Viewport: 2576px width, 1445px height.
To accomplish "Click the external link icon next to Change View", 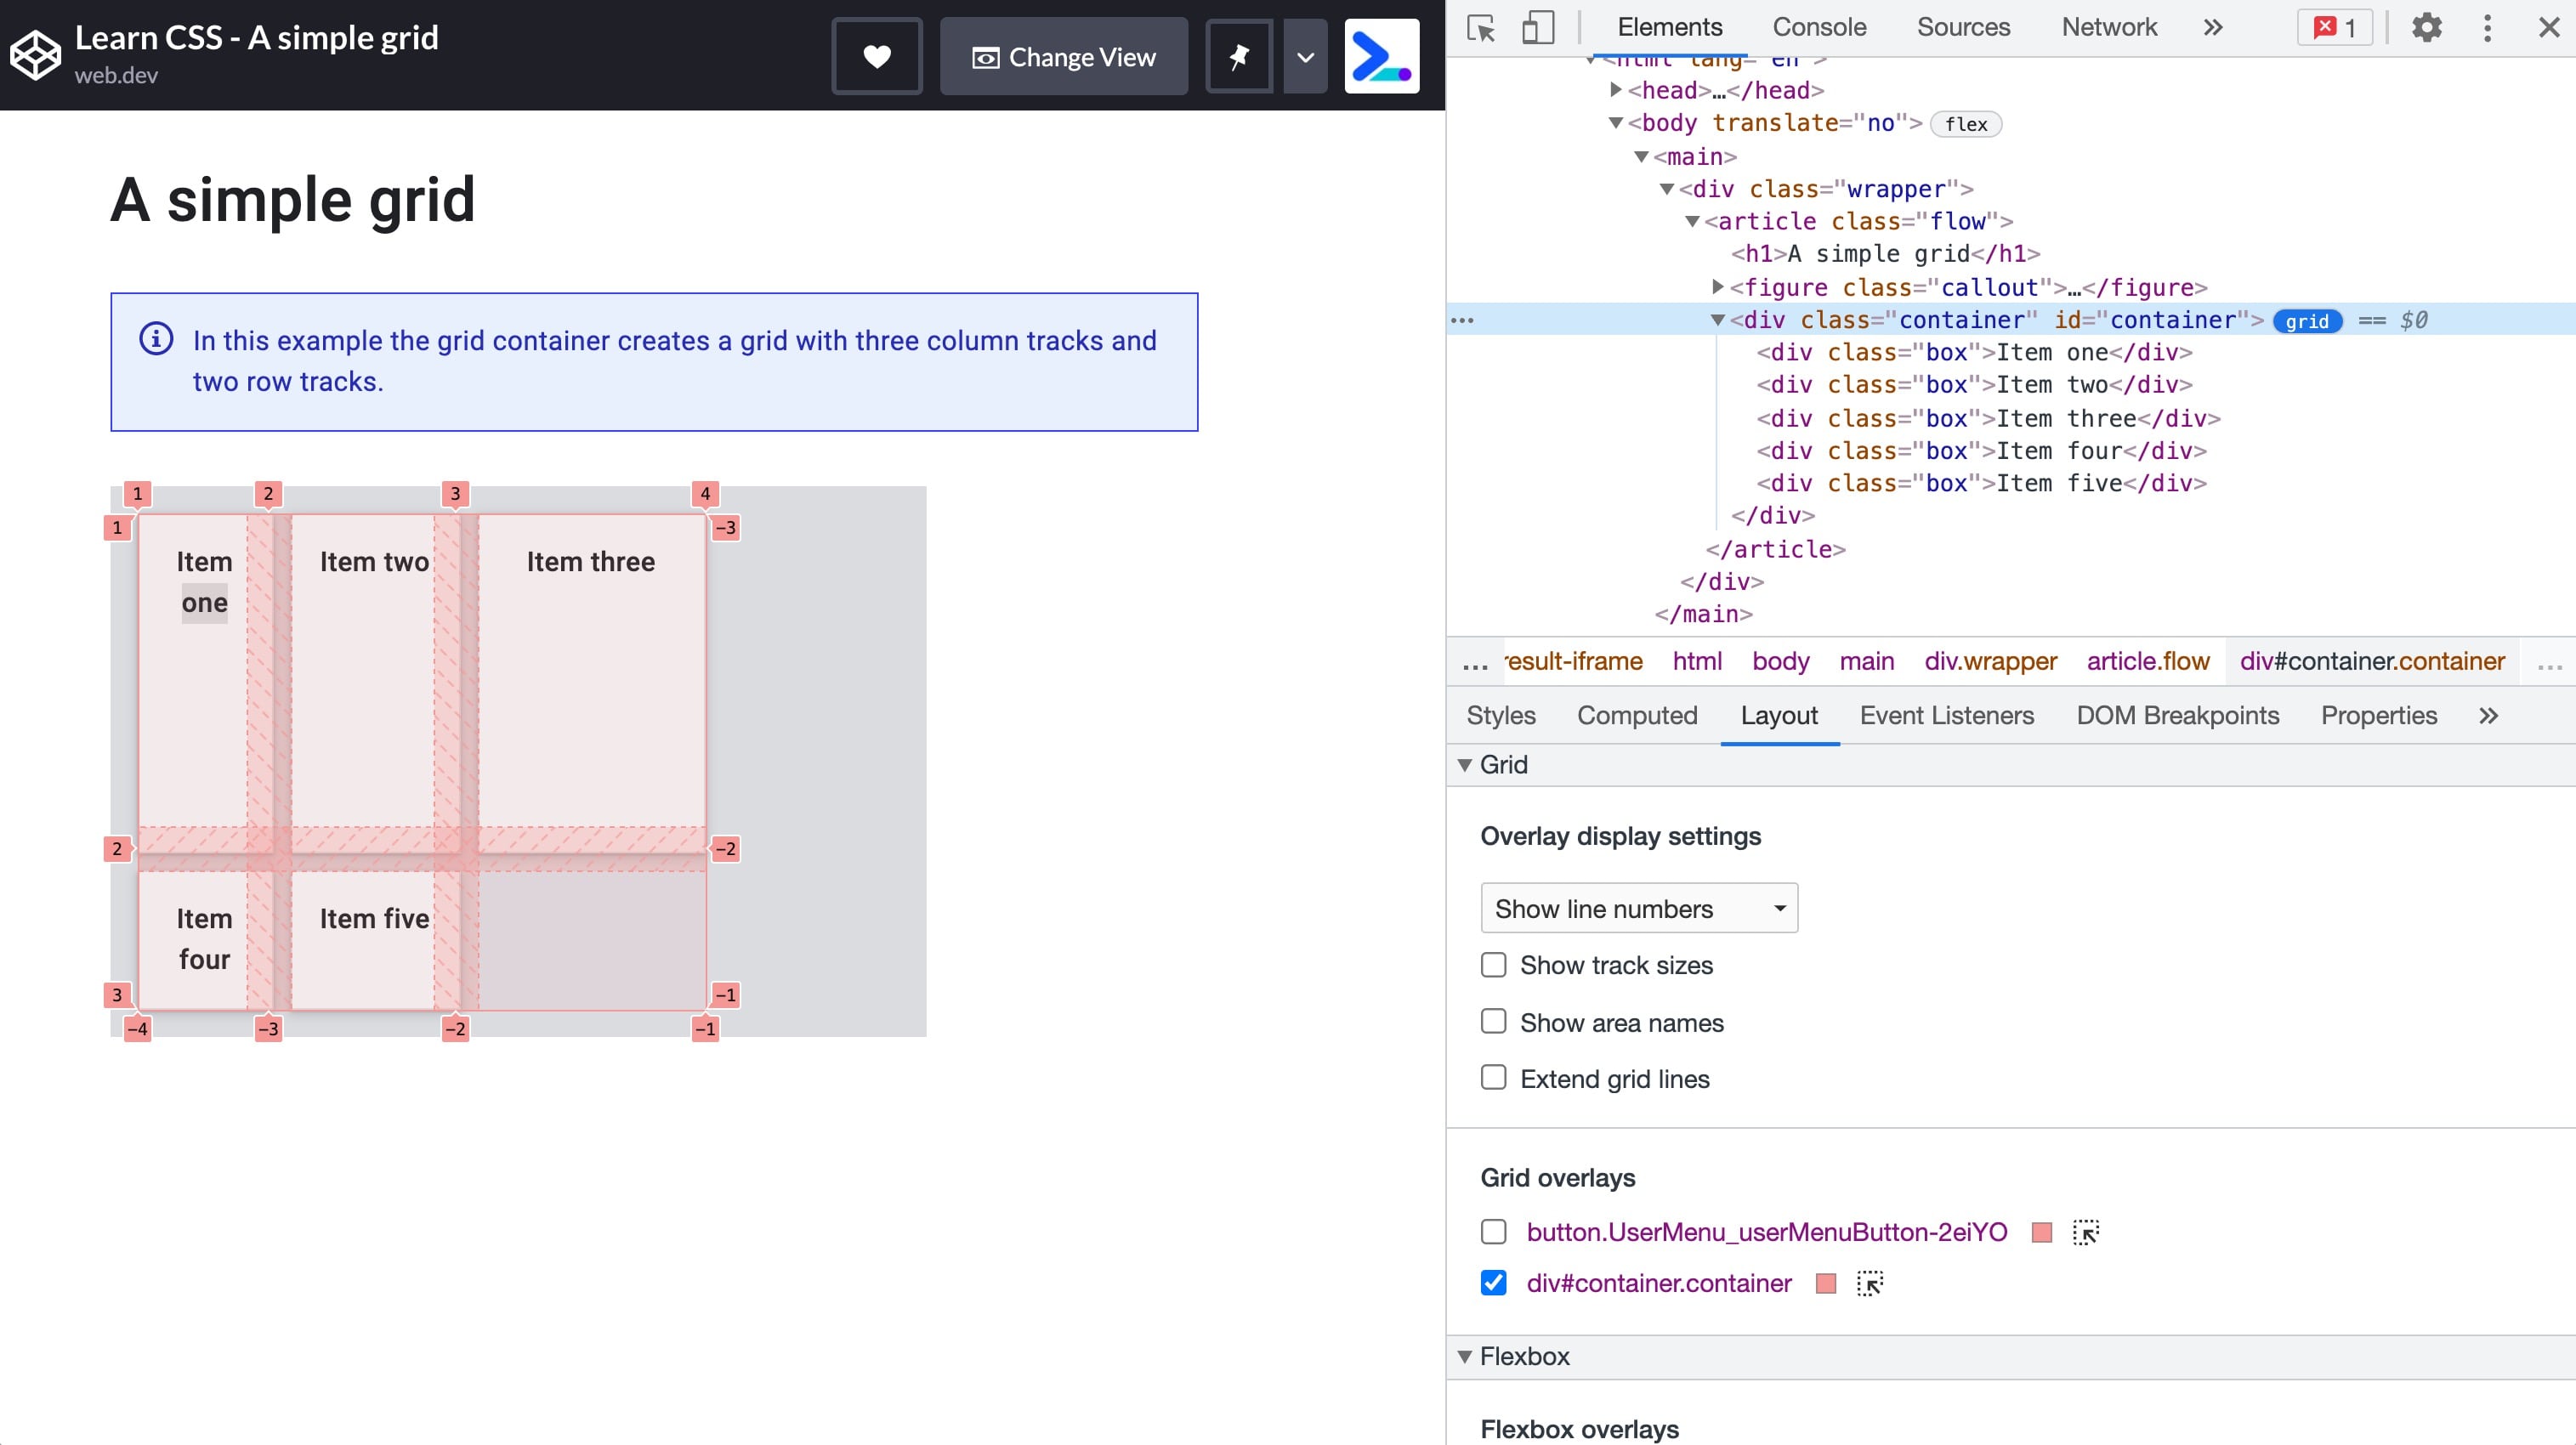I will 1240,55.
